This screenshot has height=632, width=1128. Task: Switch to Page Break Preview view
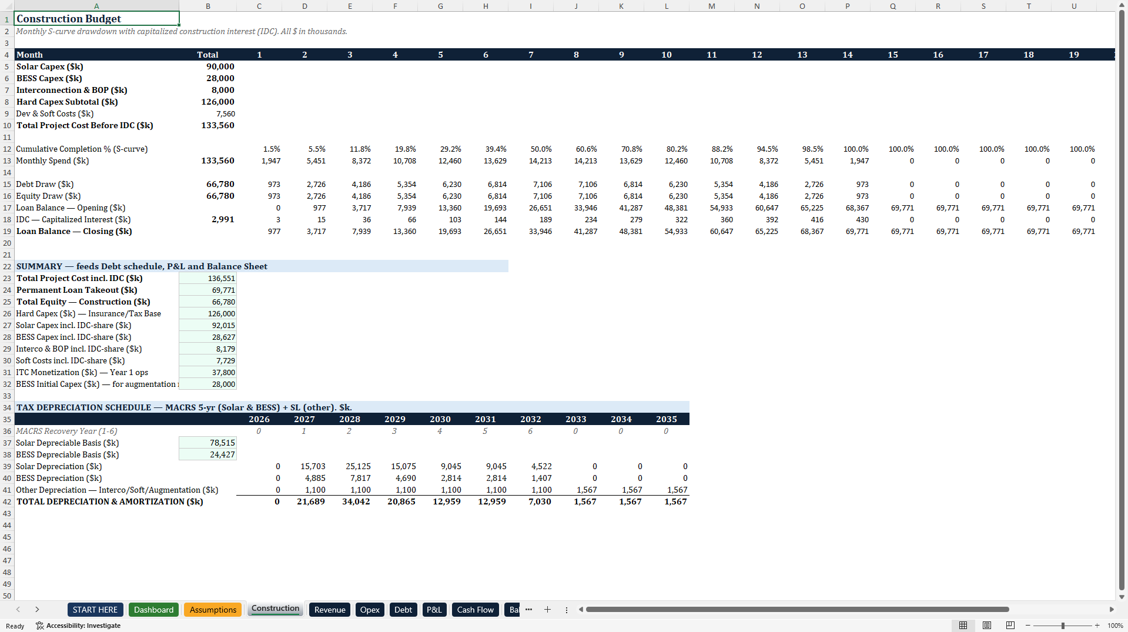pyautogui.click(x=1010, y=626)
